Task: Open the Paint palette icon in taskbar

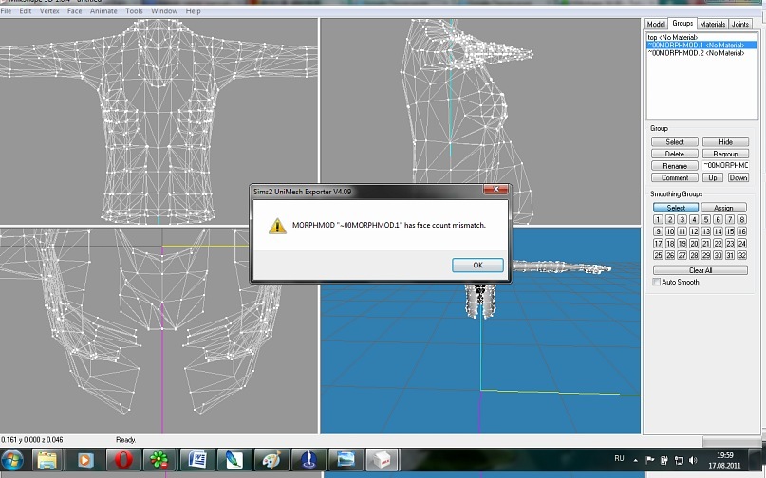Action: pos(270,460)
